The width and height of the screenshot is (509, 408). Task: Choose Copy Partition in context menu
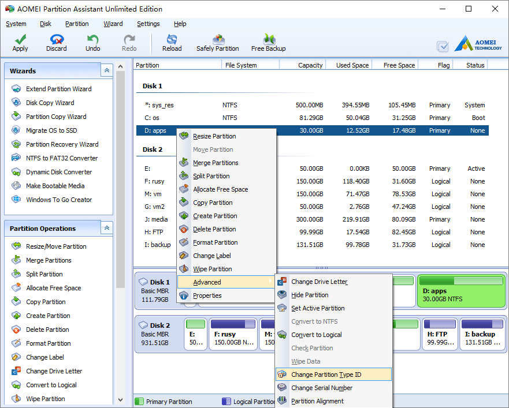(226, 203)
